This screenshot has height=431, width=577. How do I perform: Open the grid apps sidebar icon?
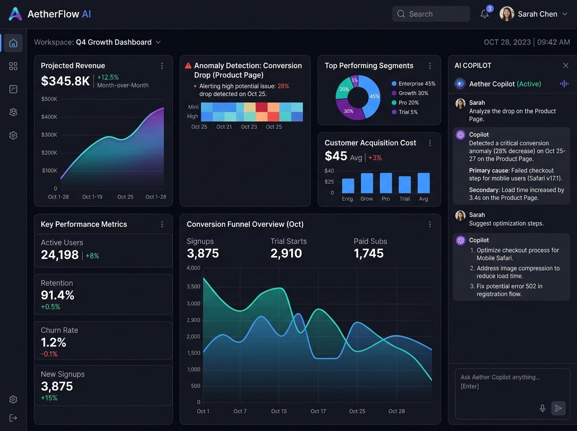[x=13, y=66]
